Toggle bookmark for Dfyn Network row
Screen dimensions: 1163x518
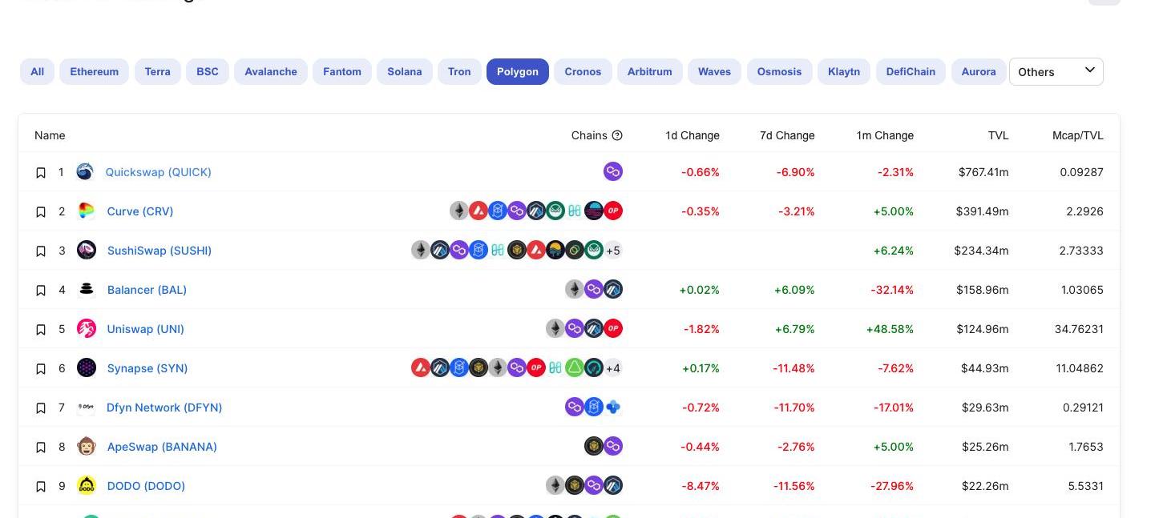click(41, 408)
